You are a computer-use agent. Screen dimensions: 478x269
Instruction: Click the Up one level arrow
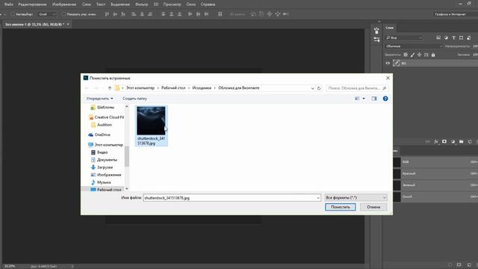click(110, 88)
